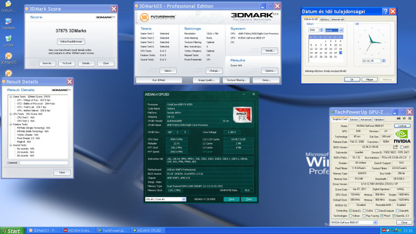Click the Comment input field in Result Details
Viewport: 416px width, 234px height.
point(44,163)
